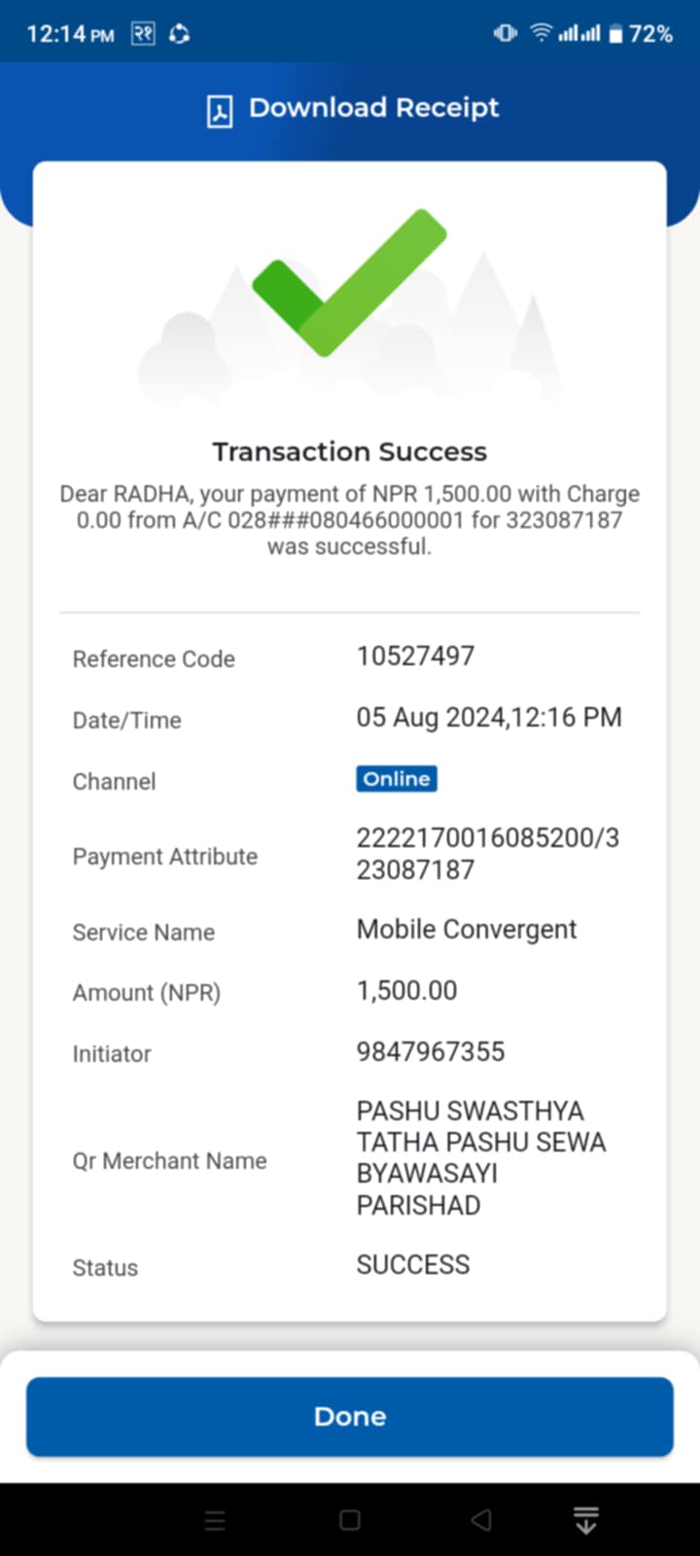This screenshot has width=700, height=1556.
Task: Tap the initiator number 9847967355
Action: [x=431, y=1051]
